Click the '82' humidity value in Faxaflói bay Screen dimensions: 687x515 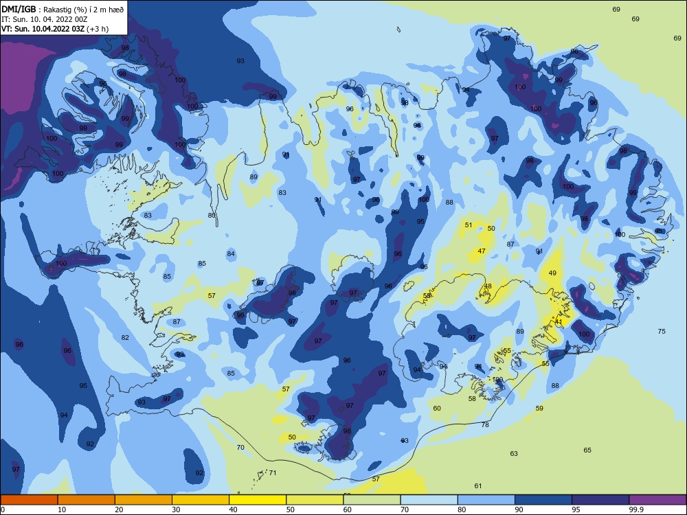coord(125,338)
